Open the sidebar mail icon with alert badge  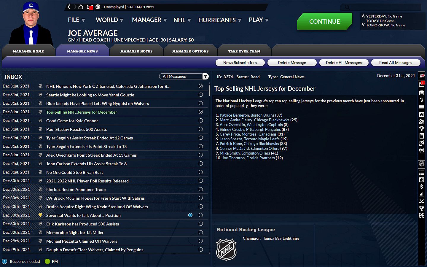(x=421, y=84)
